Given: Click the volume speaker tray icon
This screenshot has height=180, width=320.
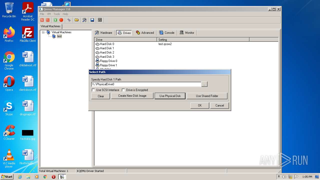Looking at the screenshot, I should (284, 177).
